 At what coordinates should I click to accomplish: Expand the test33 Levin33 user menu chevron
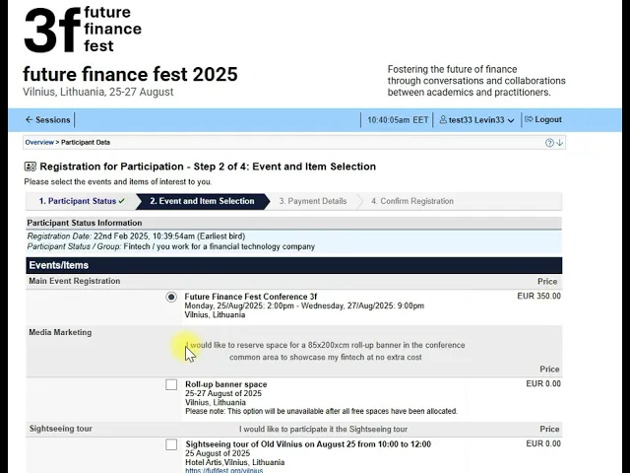[x=511, y=120]
